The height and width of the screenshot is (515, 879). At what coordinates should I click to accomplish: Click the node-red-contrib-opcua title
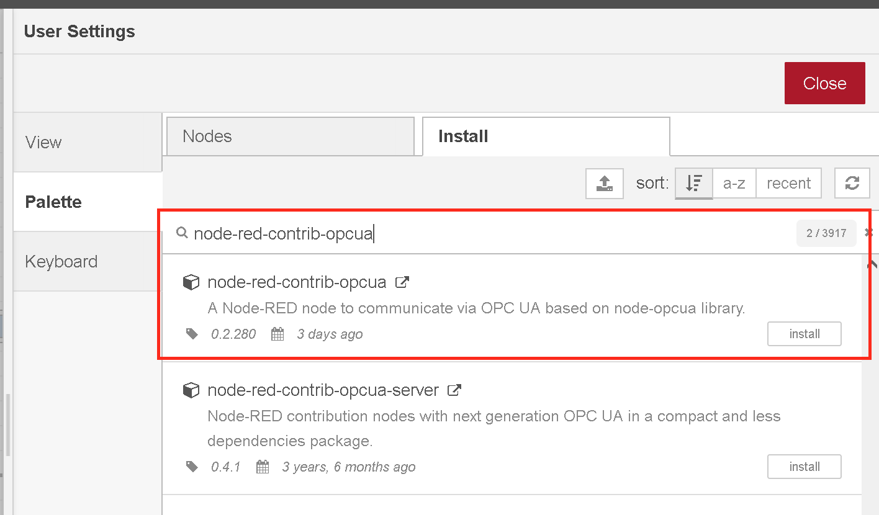click(297, 282)
